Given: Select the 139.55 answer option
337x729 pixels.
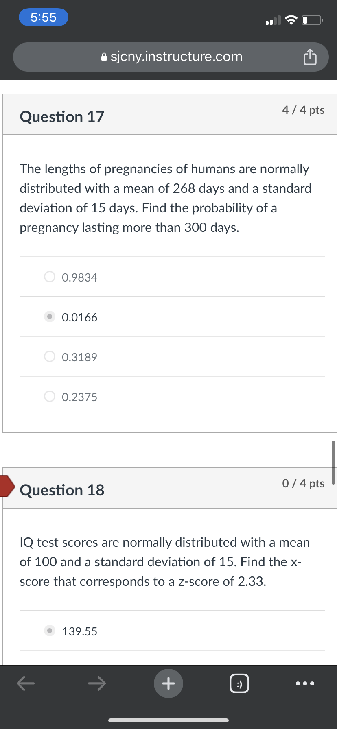Looking at the screenshot, I should tap(50, 631).
